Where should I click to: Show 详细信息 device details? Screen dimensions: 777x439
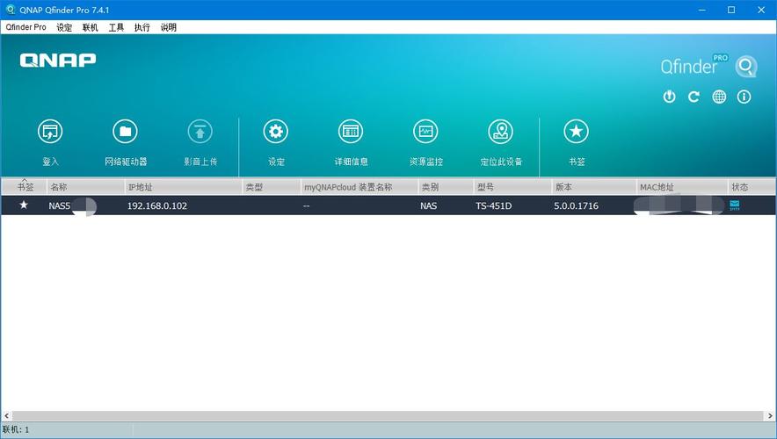tap(351, 132)
